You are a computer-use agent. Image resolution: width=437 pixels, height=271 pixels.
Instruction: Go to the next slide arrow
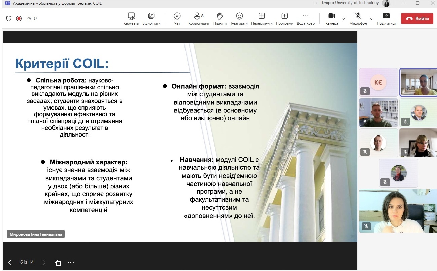click(44, 262)
